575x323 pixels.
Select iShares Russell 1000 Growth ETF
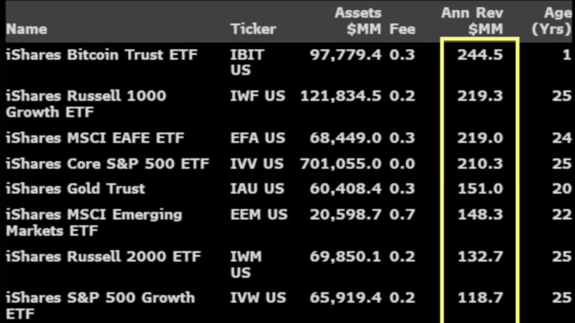tap(86, 104)
